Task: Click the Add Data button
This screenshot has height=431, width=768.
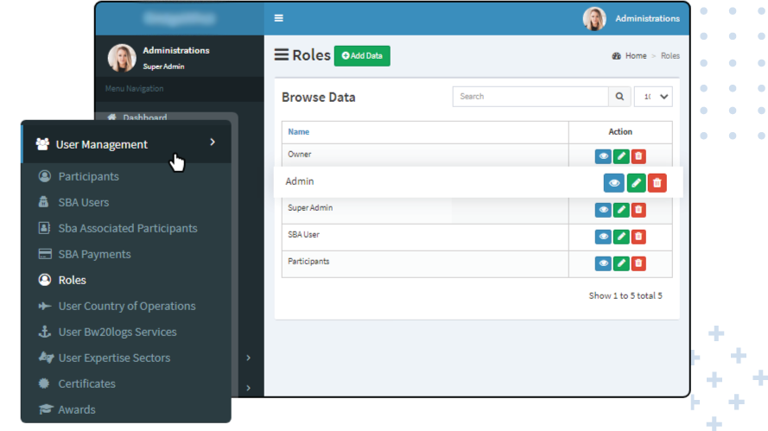Action: pos(362,56)
